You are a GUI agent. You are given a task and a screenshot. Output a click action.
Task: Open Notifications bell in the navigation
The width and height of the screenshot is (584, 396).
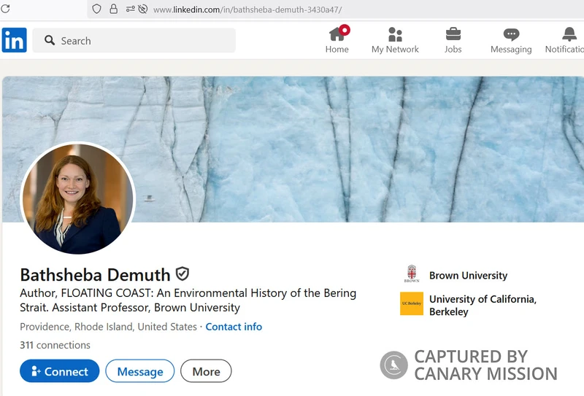pyautogui.click(x=565, y=40)
